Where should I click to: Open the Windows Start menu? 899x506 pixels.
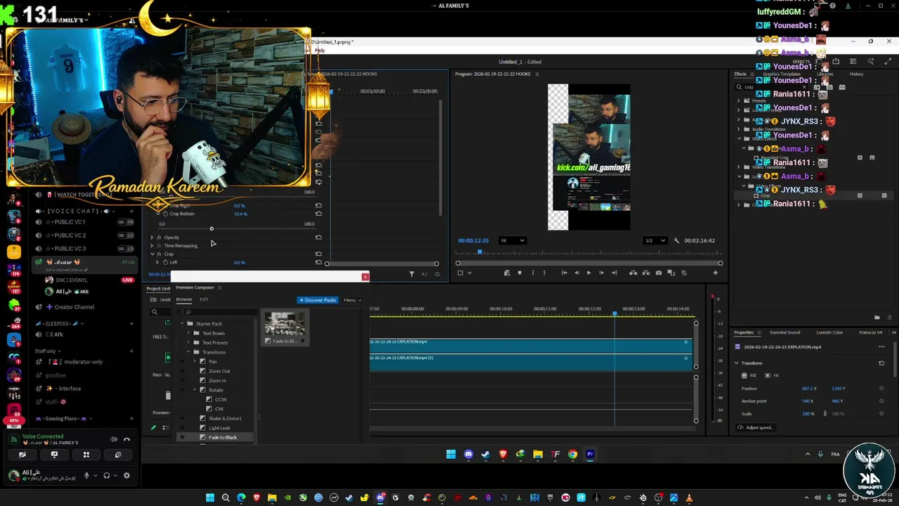coord(209,498)
